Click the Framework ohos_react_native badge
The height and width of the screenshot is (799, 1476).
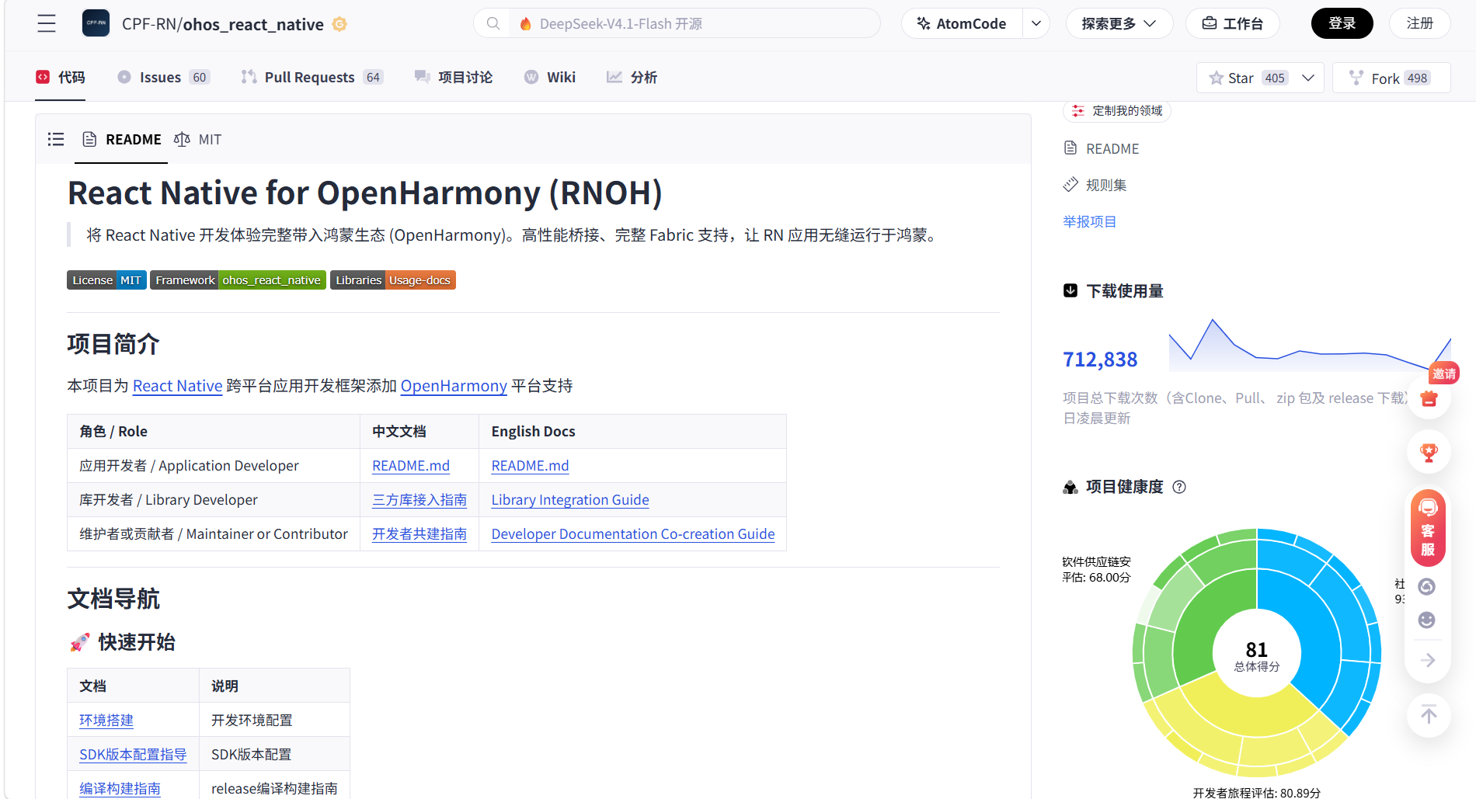tap(238, 280)
